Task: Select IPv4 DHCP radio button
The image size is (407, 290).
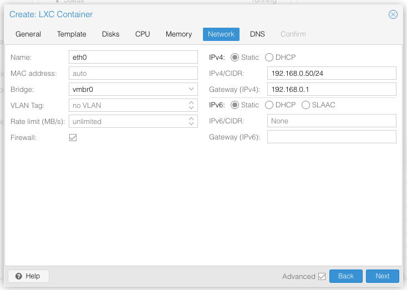Action: click(x=269, y=58)
